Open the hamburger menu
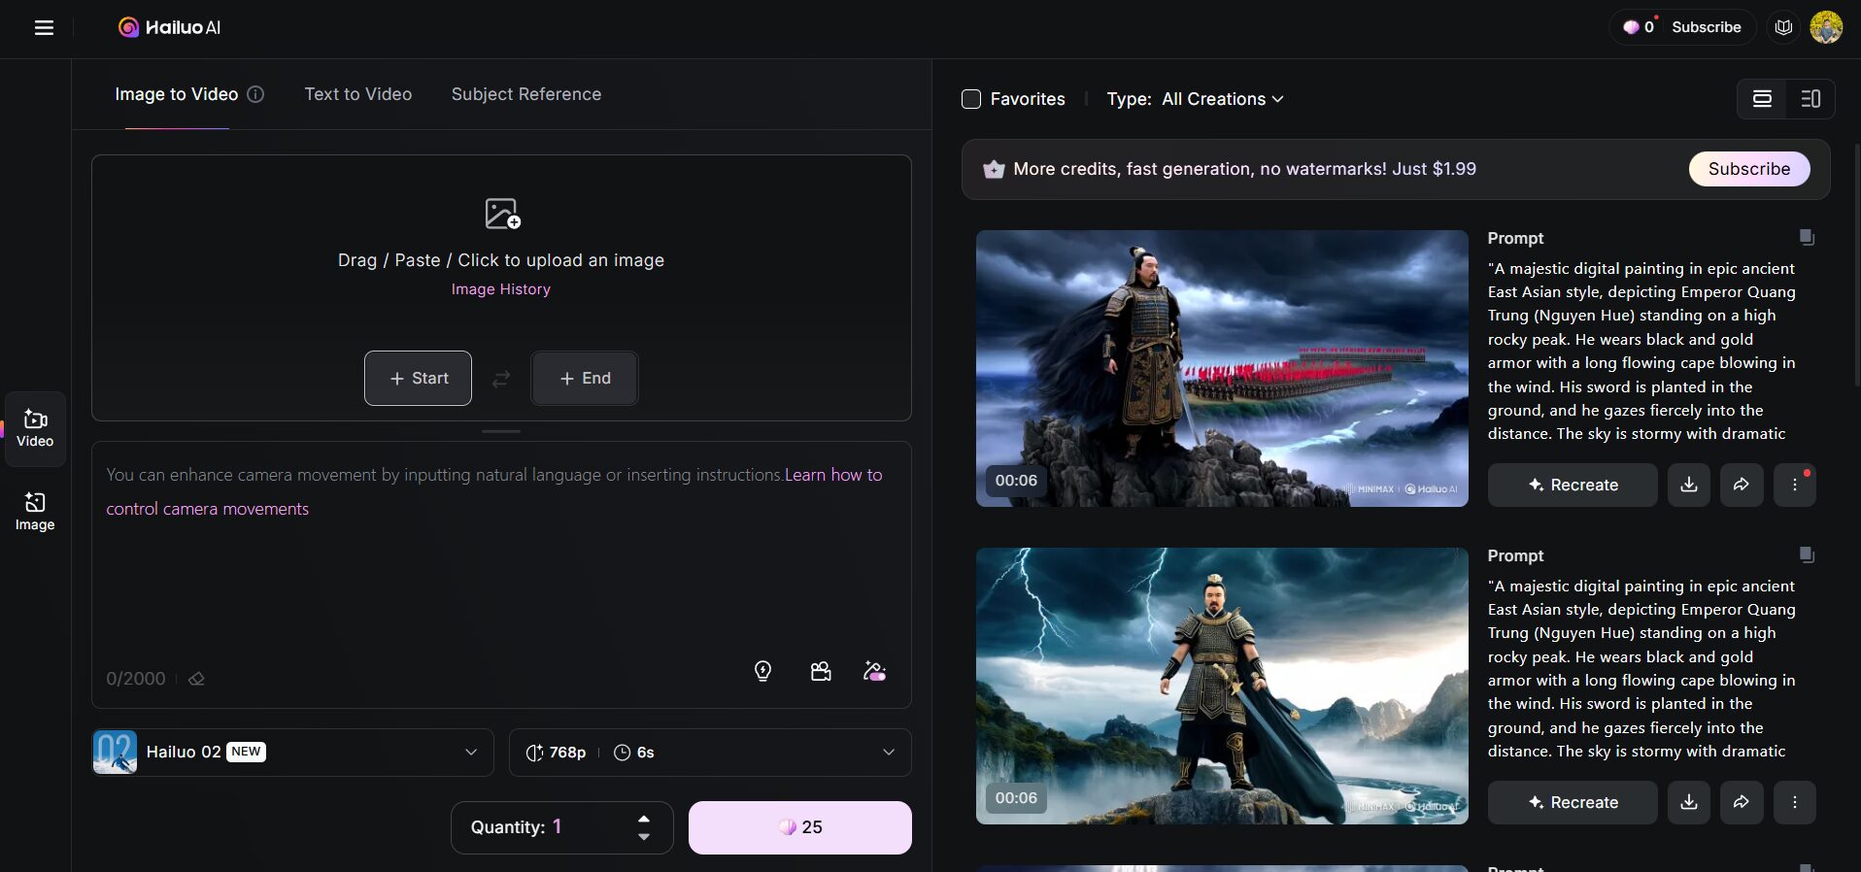 [x=44, y=28]
